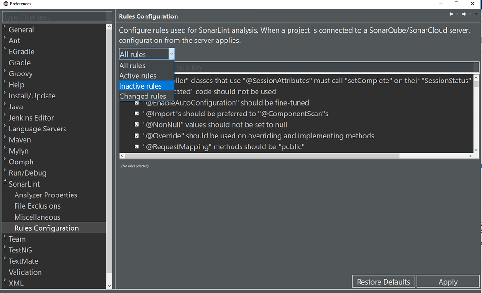This screenshot has width=482, height=293.
Task: Click the rules list scroll-right arrow
Action: pyautogui.click(x=470, y=156)
